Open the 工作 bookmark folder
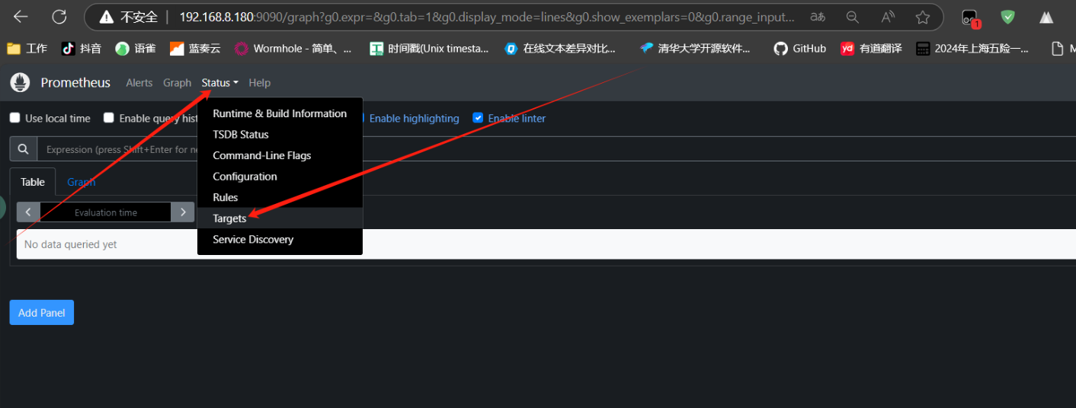1076x408 pixels. point(27,48)
